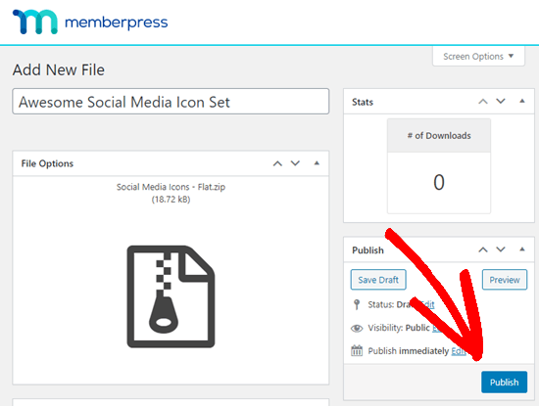Collapse the Stats panel with its triangle toggle
The image size is (539, 406).
point(522,101)
